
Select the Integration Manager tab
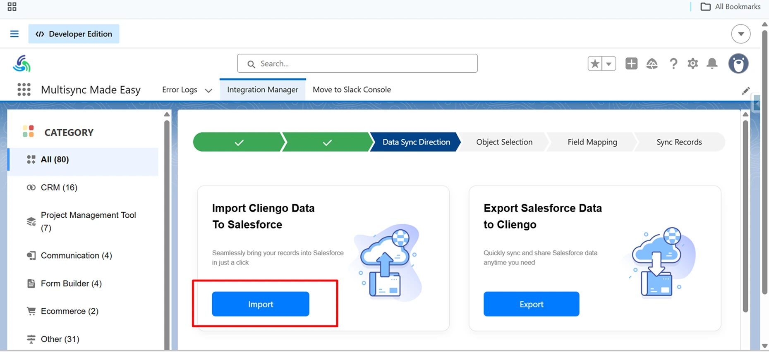coord(263,90)
